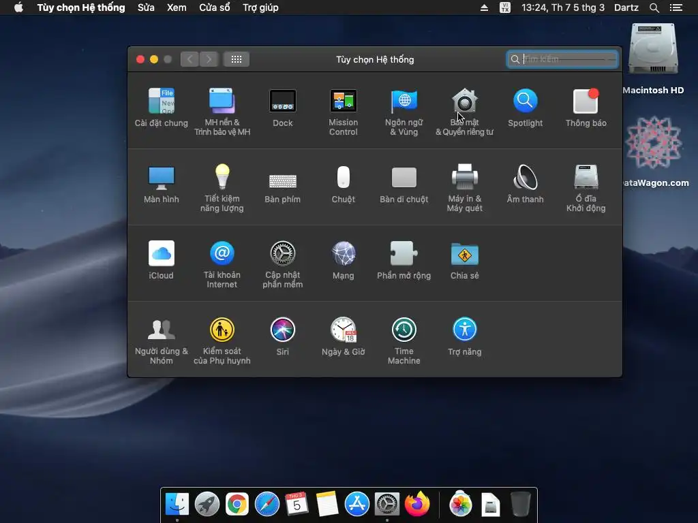Image resolution: width=698 pixels, height=523 pixels.
Task: Minimize the Tùy chọn Hệ thống window
Action: click(154, 59)
